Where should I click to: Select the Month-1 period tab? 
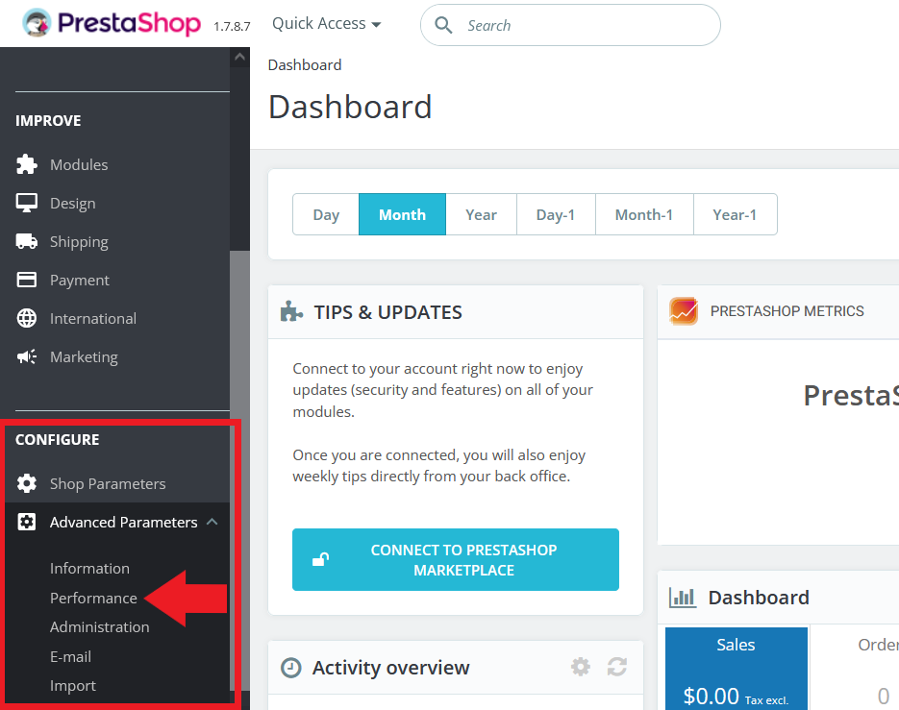click(644, 214)
